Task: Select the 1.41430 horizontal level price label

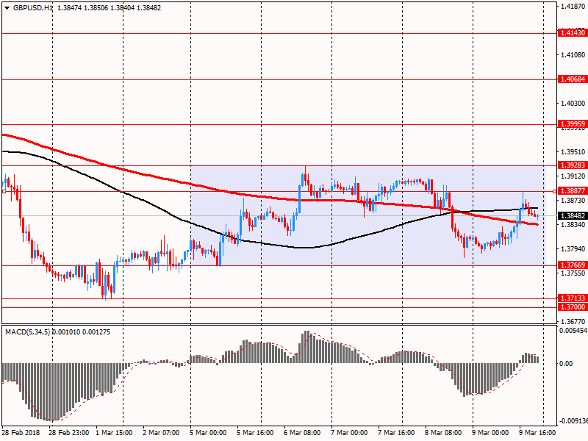Action: click(x=573, y=33)
